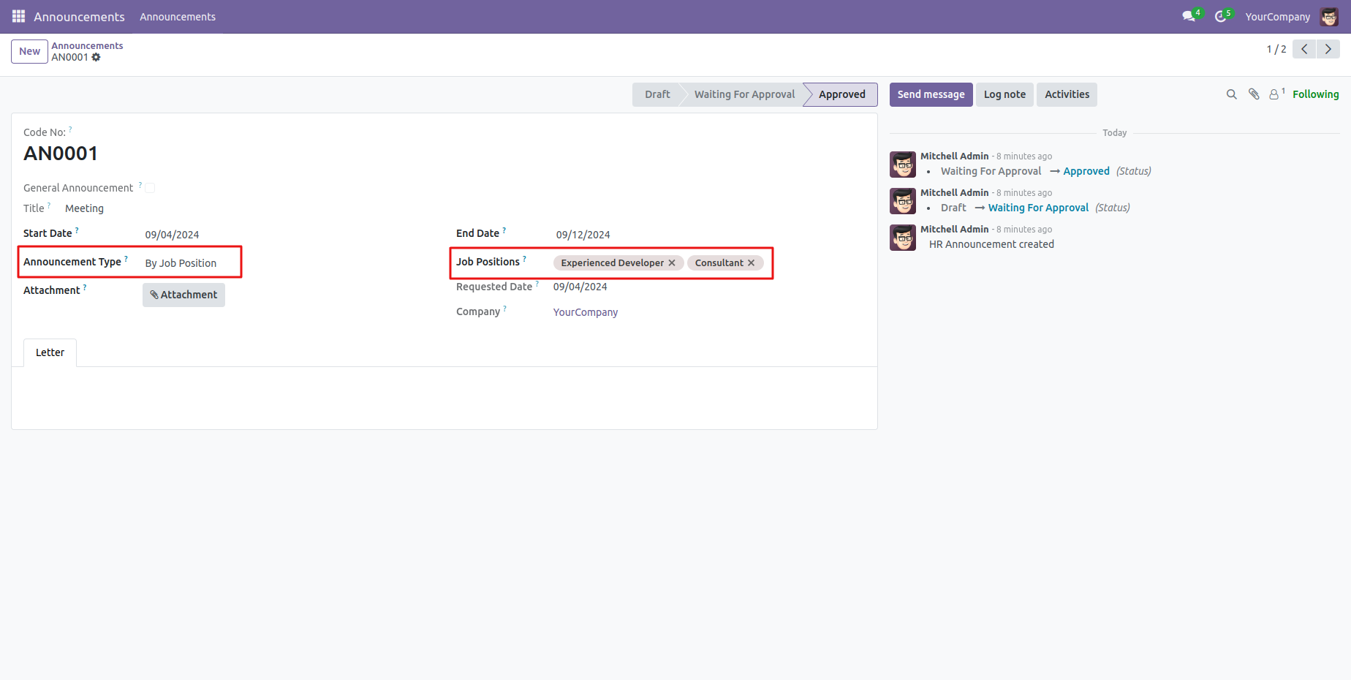Open the activities clock icon
This screenshot has width=1351, height=680.
1220,16
